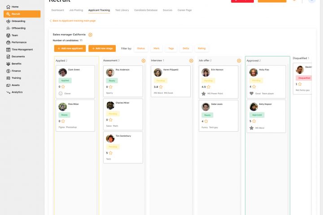
Task: Go back to Applicant tracking main page
Action: [x=73, y=21]
